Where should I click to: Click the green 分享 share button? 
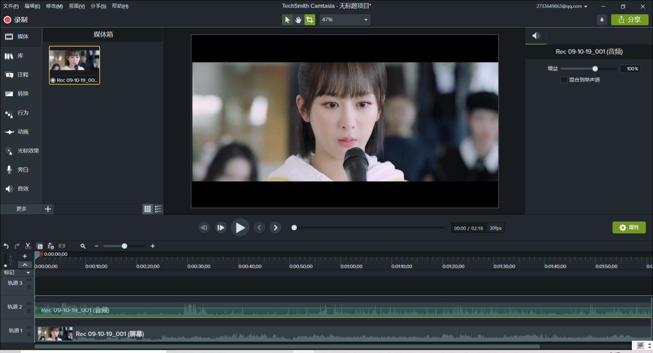tap(629, 20)
